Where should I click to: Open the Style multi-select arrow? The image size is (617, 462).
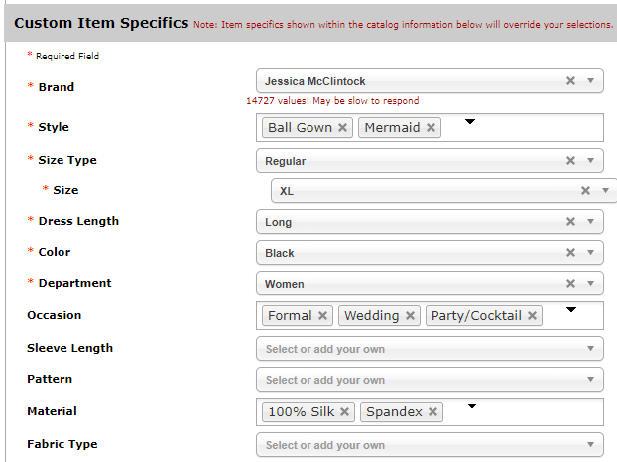pos(470,122)
